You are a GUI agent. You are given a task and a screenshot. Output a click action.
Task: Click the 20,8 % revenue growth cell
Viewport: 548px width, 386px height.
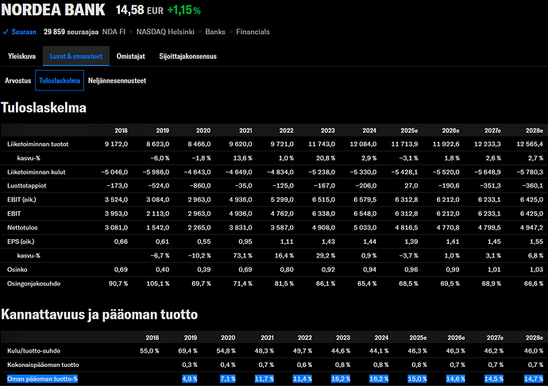click(326, 158)
